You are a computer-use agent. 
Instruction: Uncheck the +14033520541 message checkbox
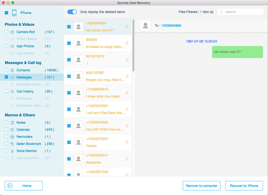click(69, 159)
